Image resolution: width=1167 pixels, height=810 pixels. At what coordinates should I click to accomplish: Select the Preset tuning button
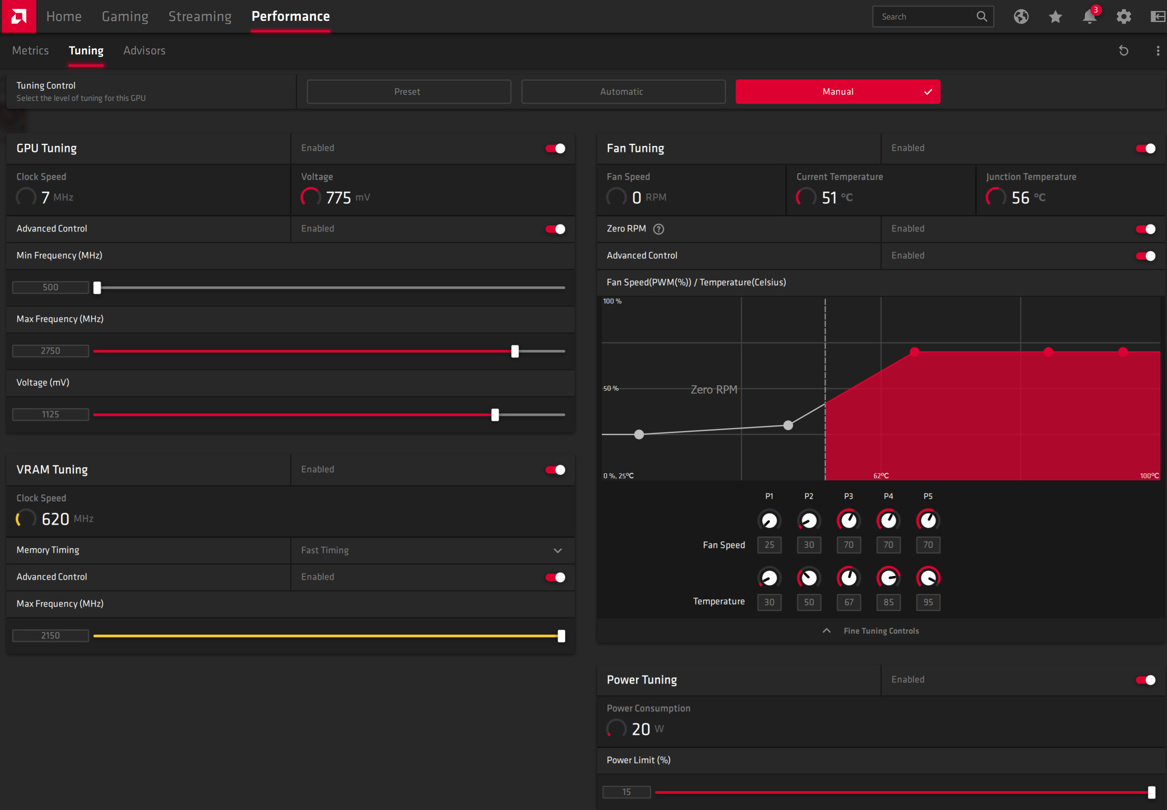[x=409, y=92]
